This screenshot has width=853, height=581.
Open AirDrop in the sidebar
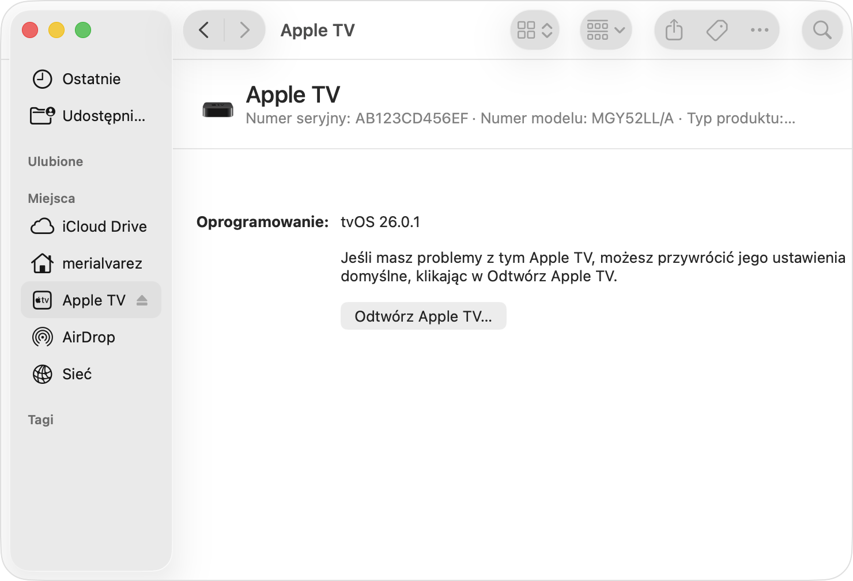point(91,337)
